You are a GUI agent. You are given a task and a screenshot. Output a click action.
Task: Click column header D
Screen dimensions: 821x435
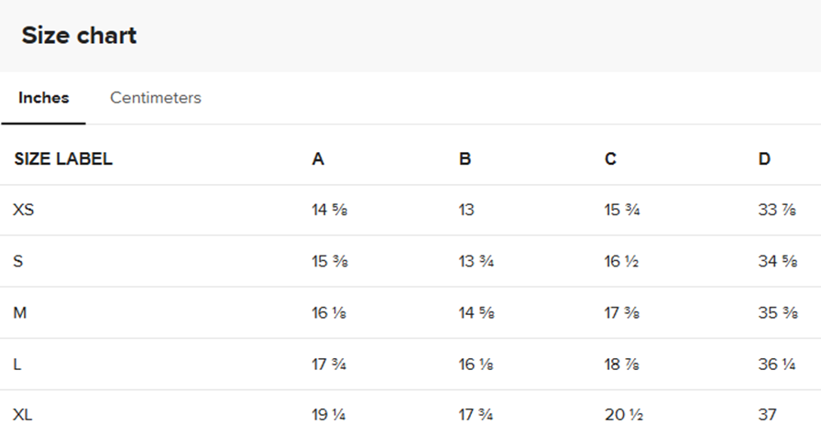(764, 159)
